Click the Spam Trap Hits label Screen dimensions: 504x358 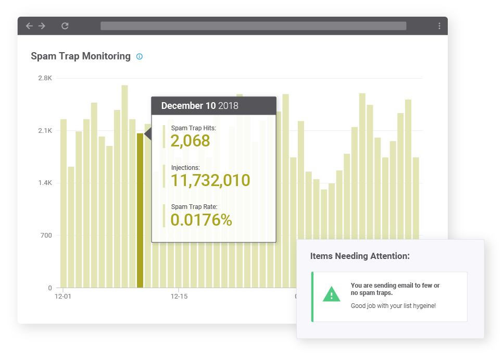point(194,128)
